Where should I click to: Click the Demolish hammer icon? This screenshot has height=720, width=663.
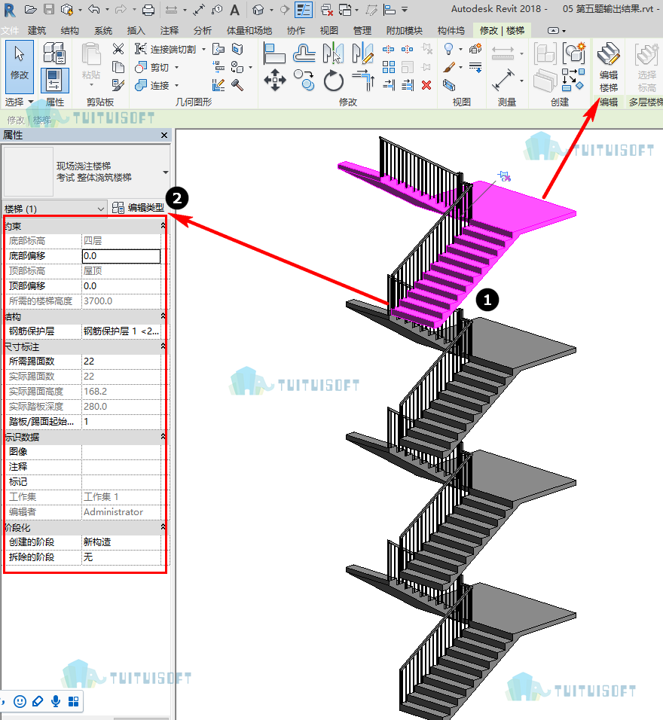point(237,85)
